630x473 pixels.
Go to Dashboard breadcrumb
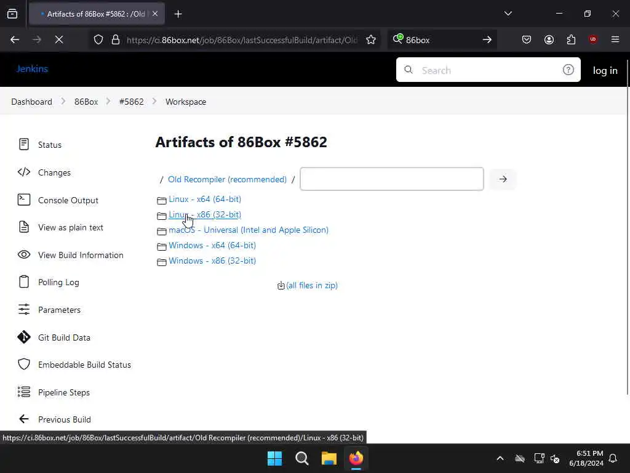pyautogui.click(x=32, y=102)
